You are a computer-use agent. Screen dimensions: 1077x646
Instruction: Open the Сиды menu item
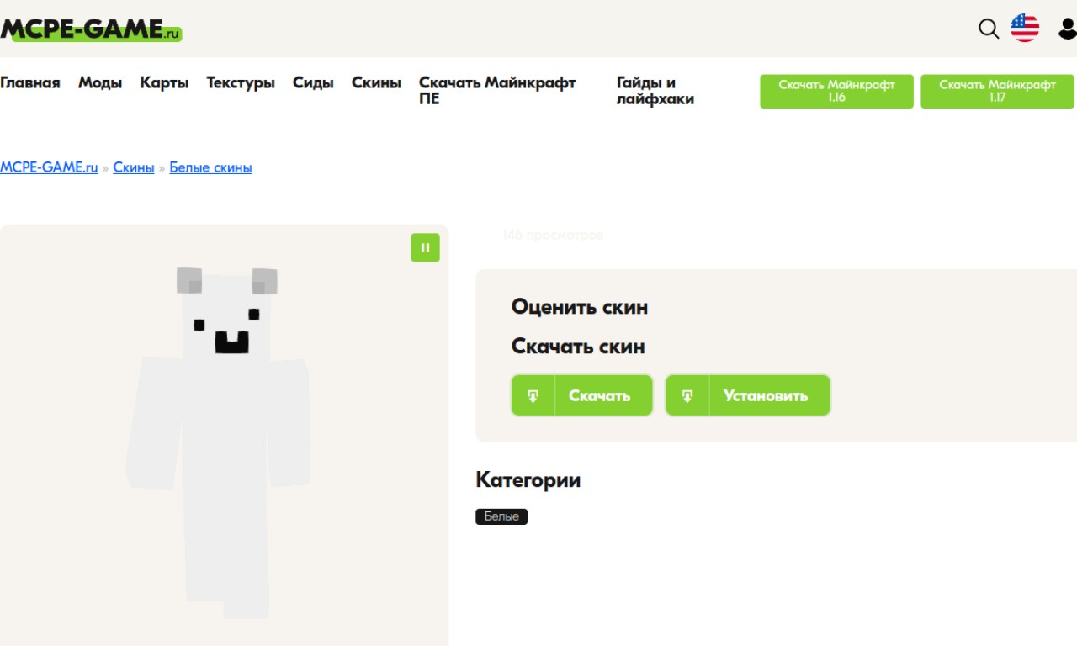[313, 82]
